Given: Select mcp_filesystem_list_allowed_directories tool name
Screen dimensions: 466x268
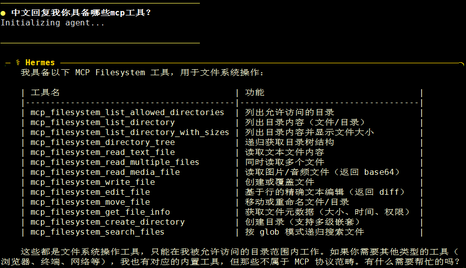Looking at the screenshot, I should [127, 112].
